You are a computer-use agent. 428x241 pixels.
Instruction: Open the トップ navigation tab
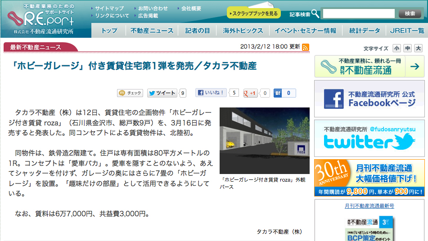coord(109,31)
